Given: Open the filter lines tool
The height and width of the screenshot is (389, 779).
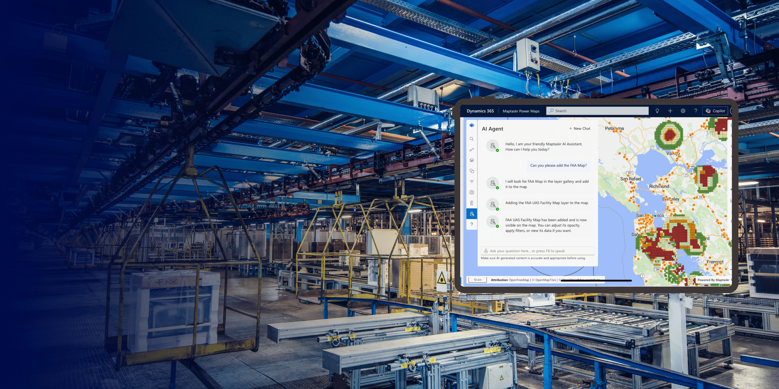Looking at the screenshot, I should pos(471,181).
